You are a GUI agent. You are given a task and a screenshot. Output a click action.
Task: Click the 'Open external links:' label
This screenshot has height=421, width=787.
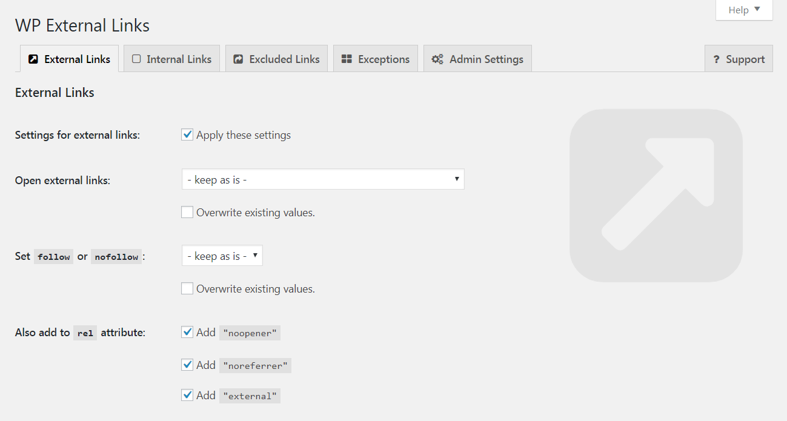point(62,180)
